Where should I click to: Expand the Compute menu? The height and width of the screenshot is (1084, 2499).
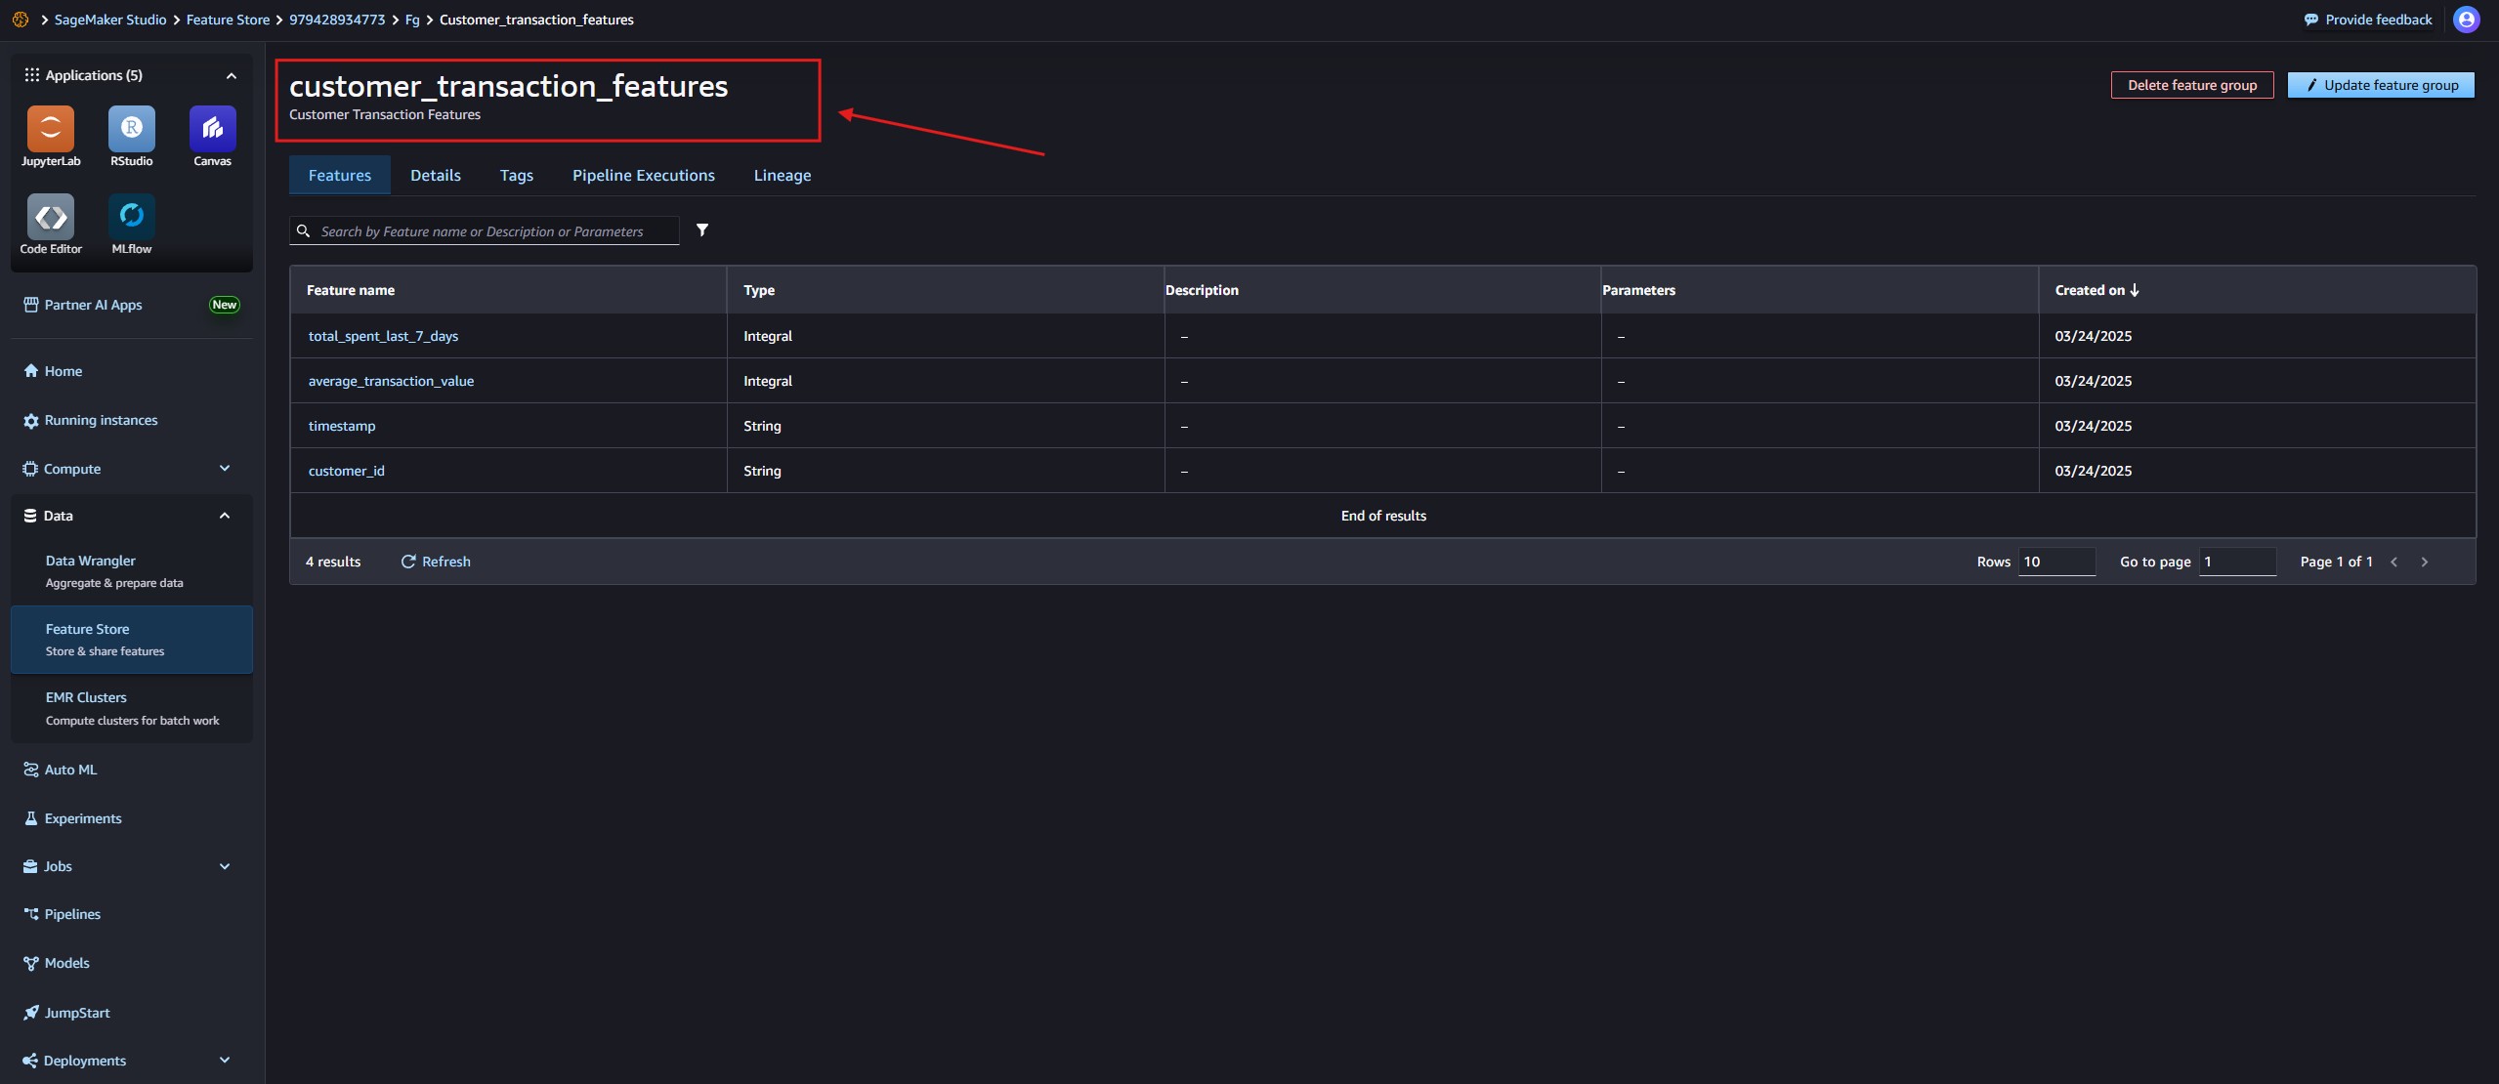(225, 469)
